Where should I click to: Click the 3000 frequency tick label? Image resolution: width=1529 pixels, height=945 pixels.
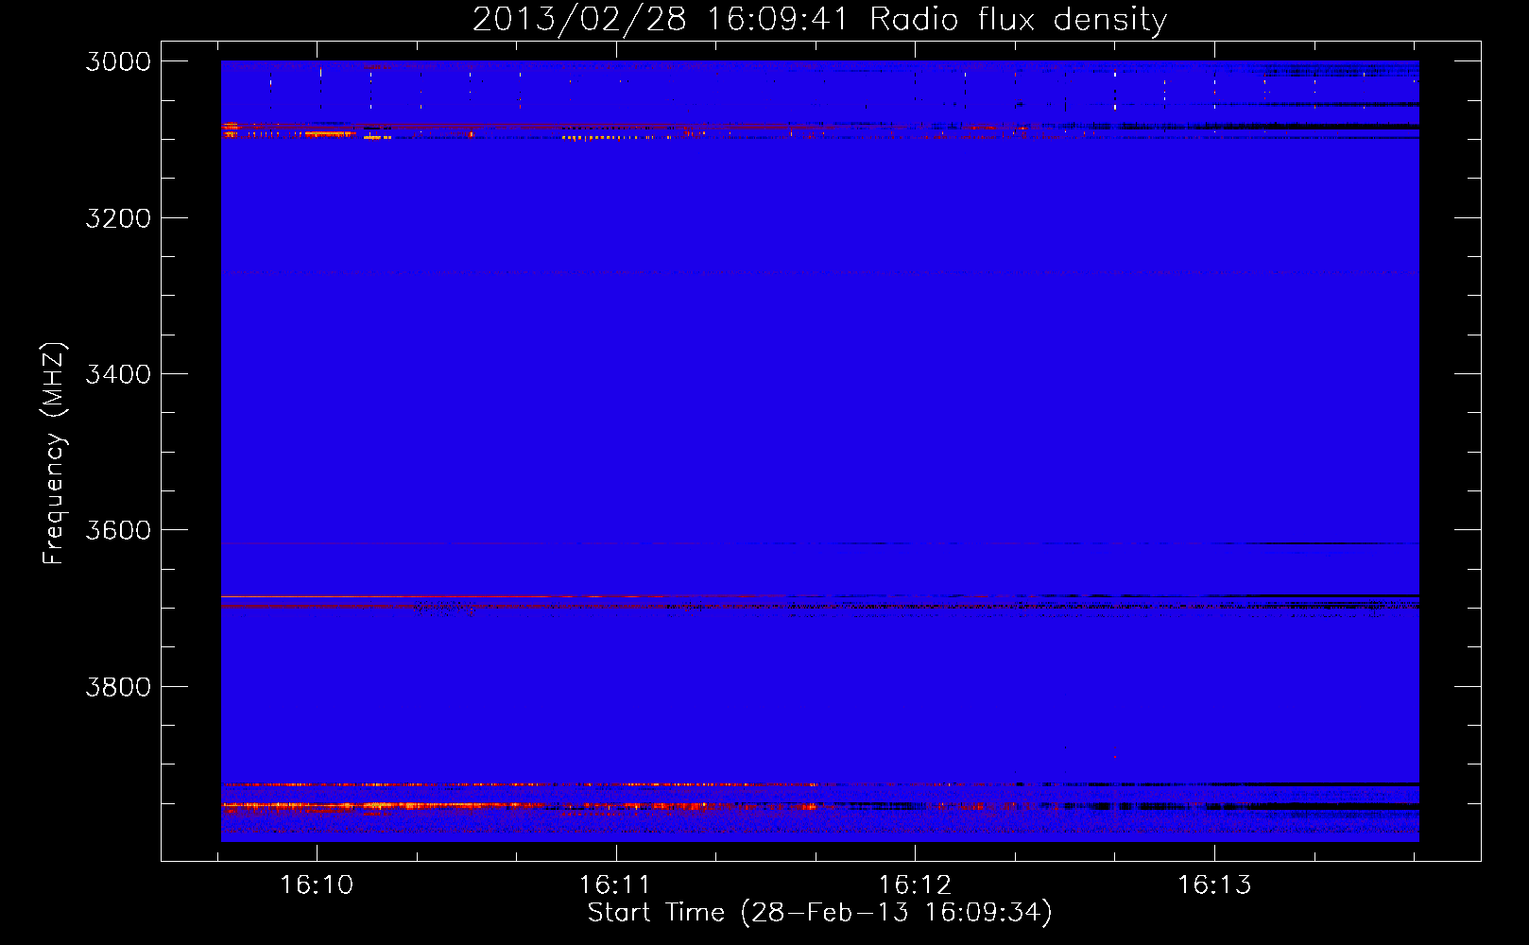pos(118,61)
